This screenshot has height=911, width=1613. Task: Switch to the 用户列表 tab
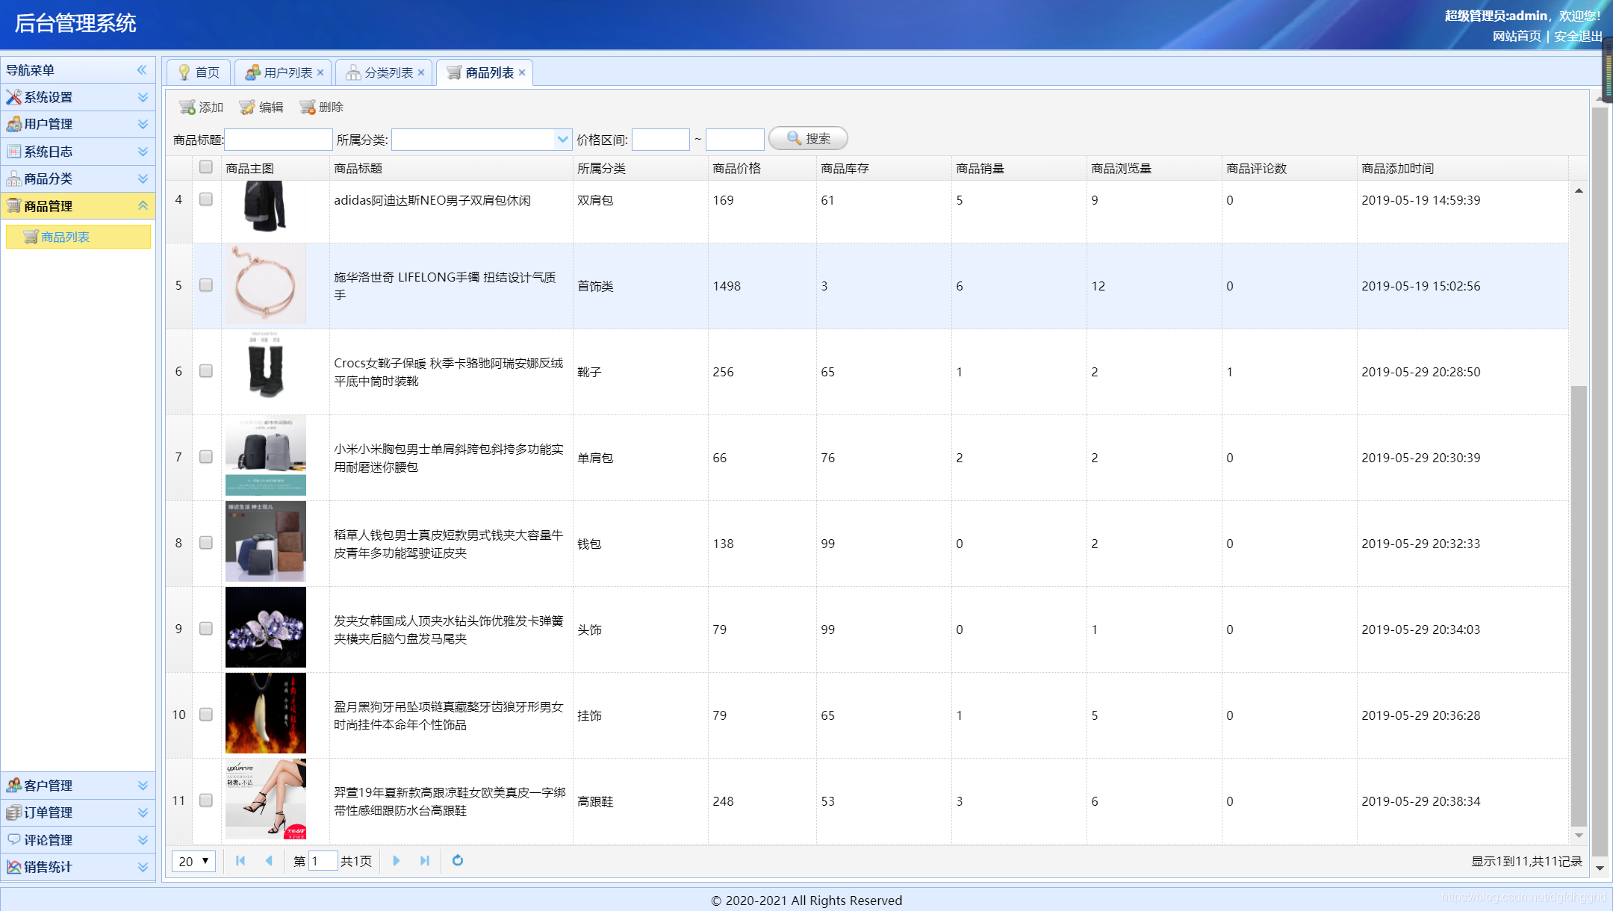point(284,72)
